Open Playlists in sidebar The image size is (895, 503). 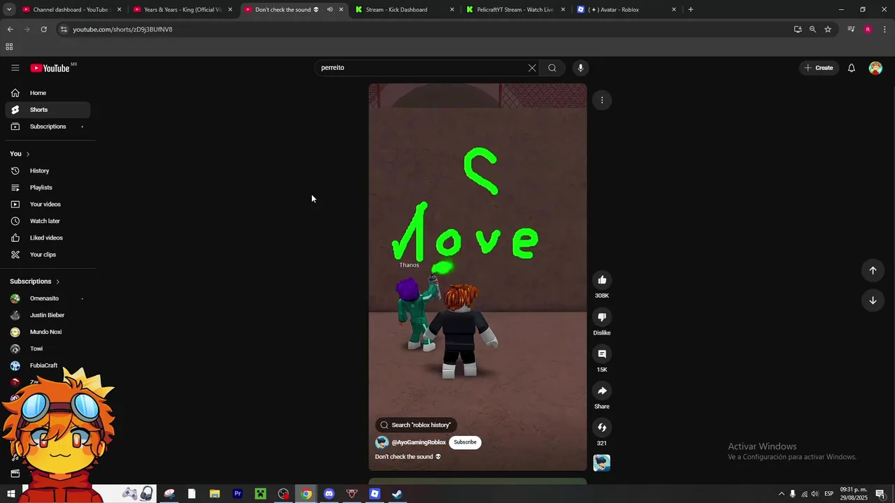(x=48, y=187)
